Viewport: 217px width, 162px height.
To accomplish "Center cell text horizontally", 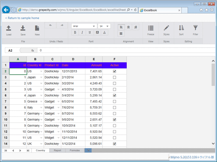I will (x=128, y=27).
